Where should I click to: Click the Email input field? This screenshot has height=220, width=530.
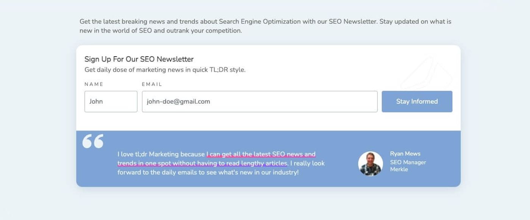click(260, 102)
